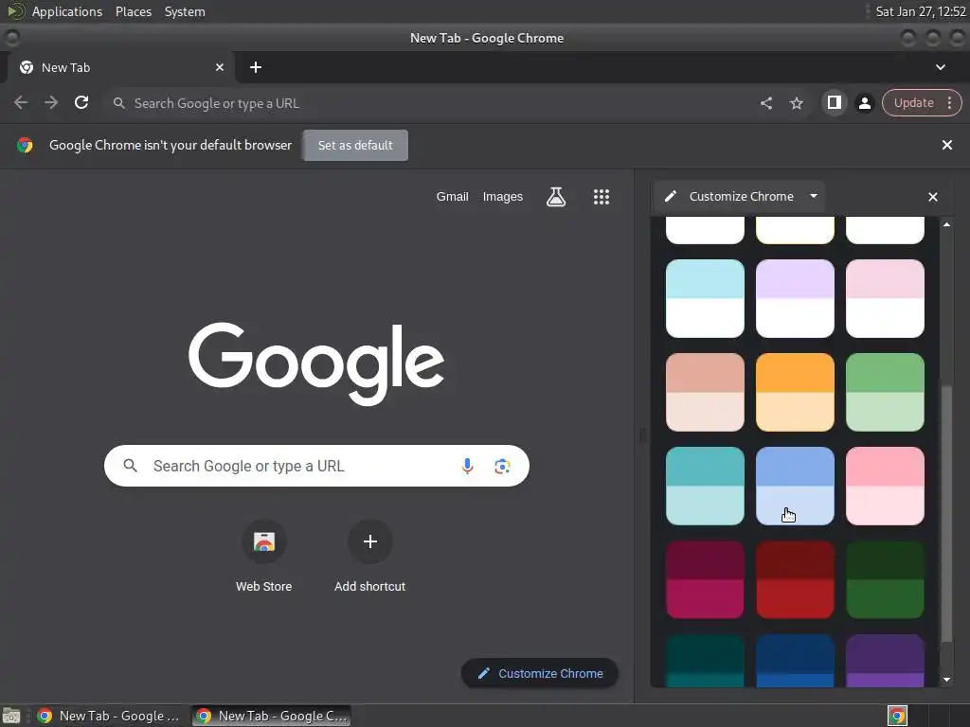The height and width of the screenshot is (727, 970).
Task: Click the Customize Chrome button at bottom
Action: pyautogui.click(x=539, y=673)
